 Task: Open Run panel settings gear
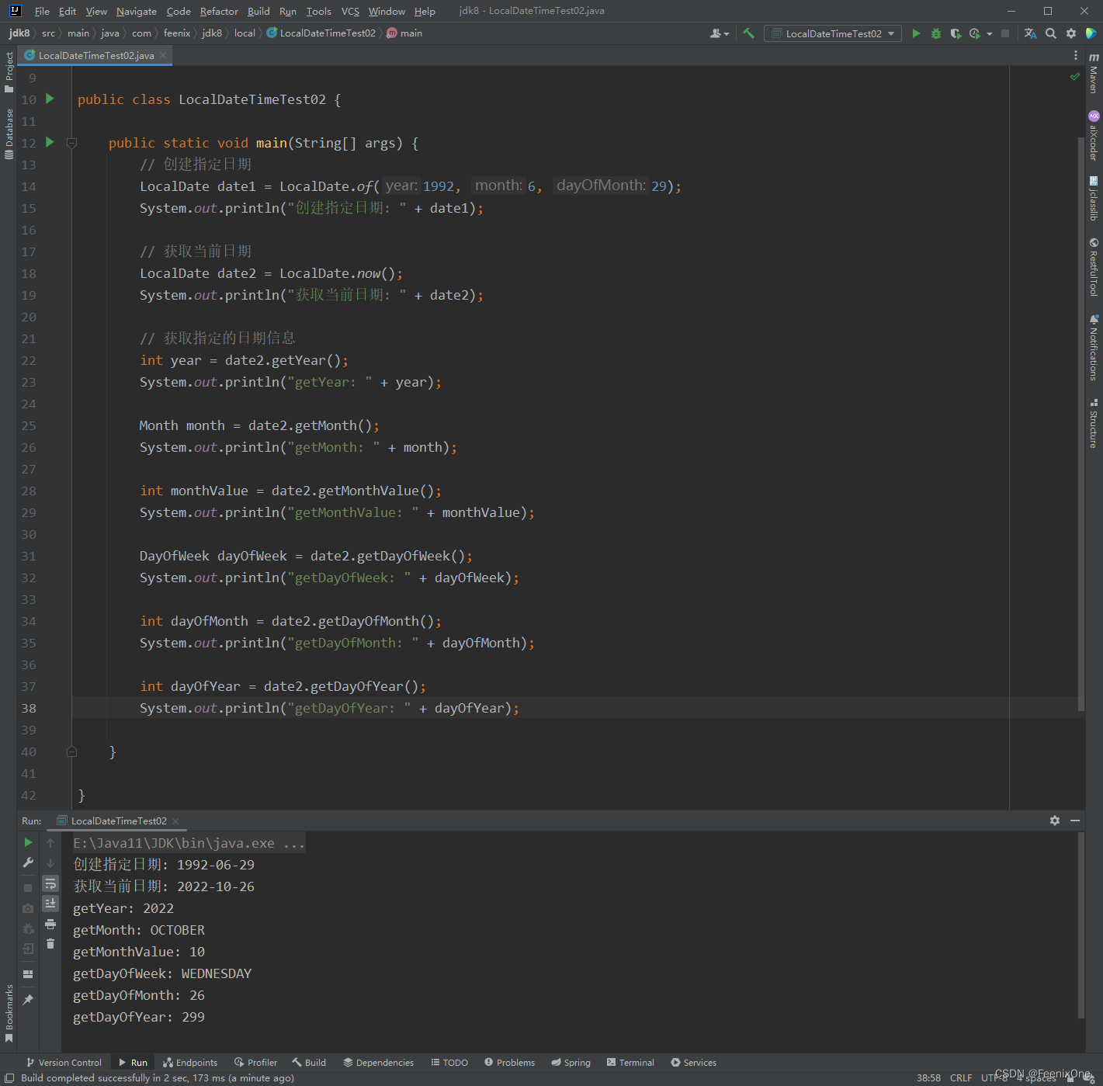[1055, 821]
